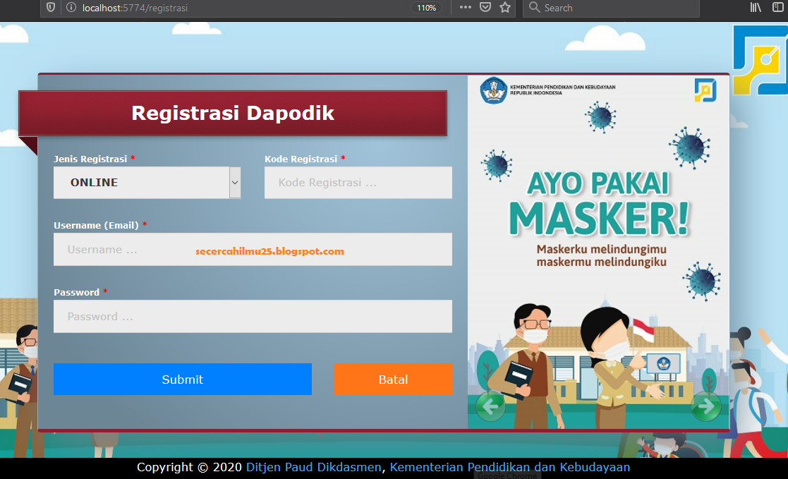Click the Password input field
Image resolution: width=788 pixels, height=479 pixels.
253,316
